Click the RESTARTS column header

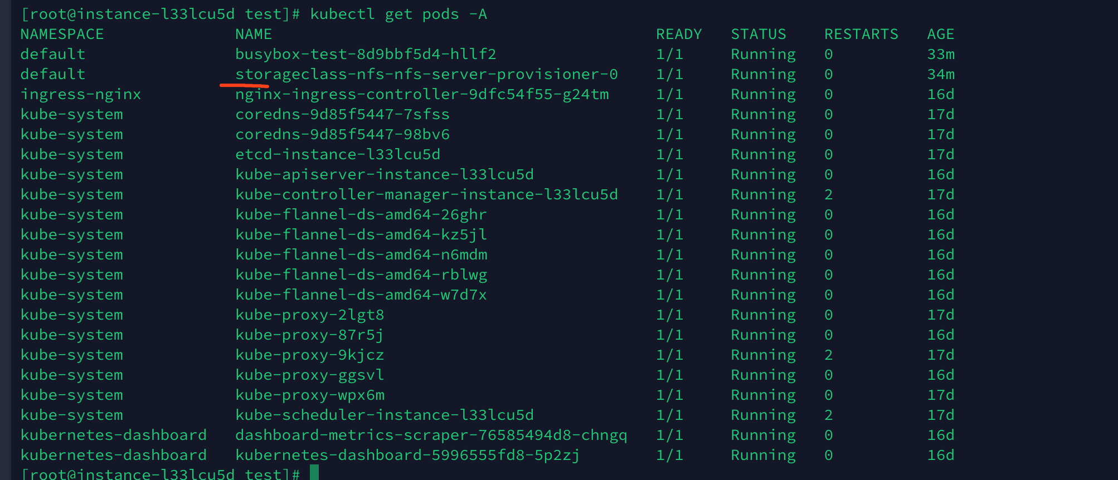861,35
